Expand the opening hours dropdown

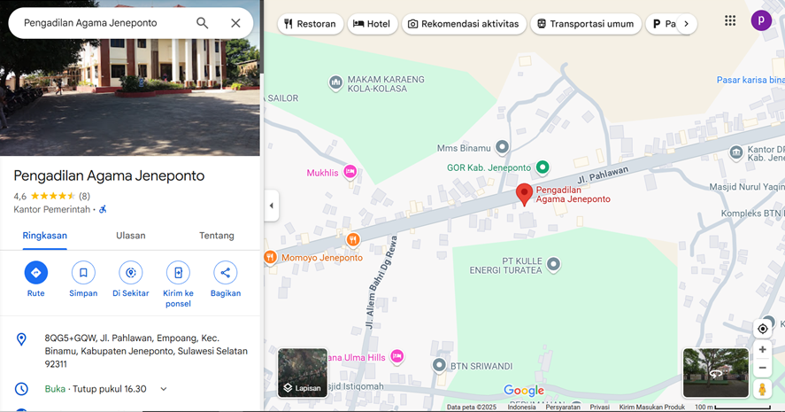[x=164, y=389]
